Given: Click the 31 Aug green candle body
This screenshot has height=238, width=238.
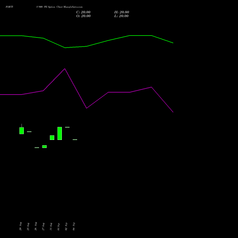Looking at the screenshot, I should (x=52, y=138).
